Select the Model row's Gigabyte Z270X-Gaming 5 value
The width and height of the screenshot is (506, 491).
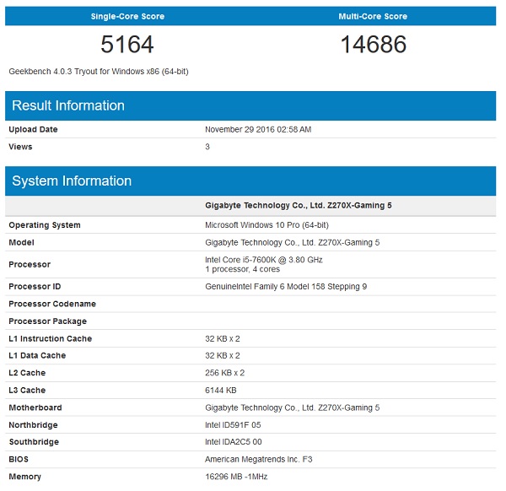click(292, 242)
